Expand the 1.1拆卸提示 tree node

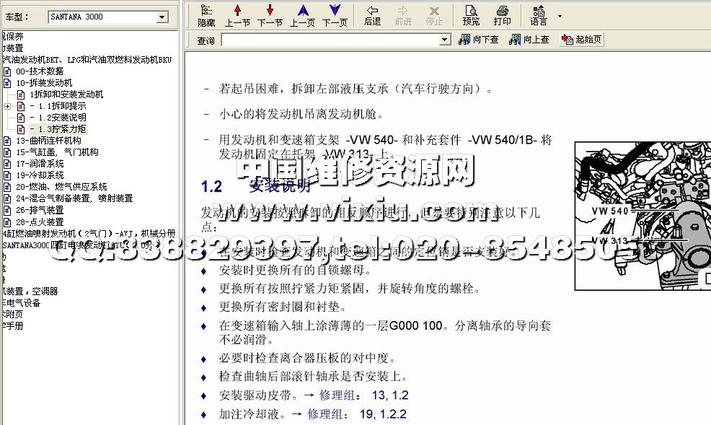click(7, 106)
